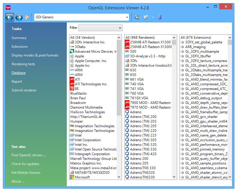Image resolution: width=239 pixels, height=193 pixels.
Task: Select 3Dlabs vendor logo icon
Action: click(x=72, y=47)
